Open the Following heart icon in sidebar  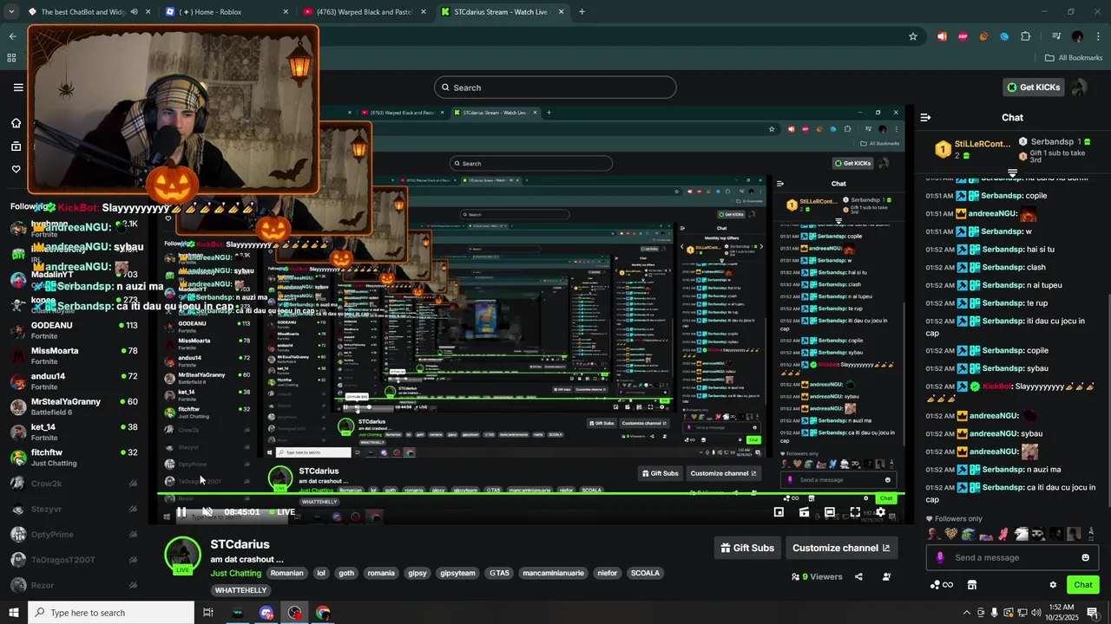(16, 169)
